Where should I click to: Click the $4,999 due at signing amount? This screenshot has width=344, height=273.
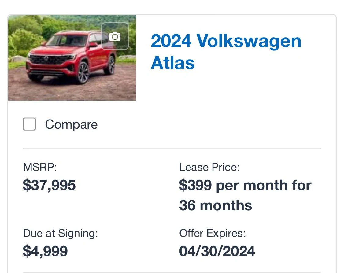45,251
